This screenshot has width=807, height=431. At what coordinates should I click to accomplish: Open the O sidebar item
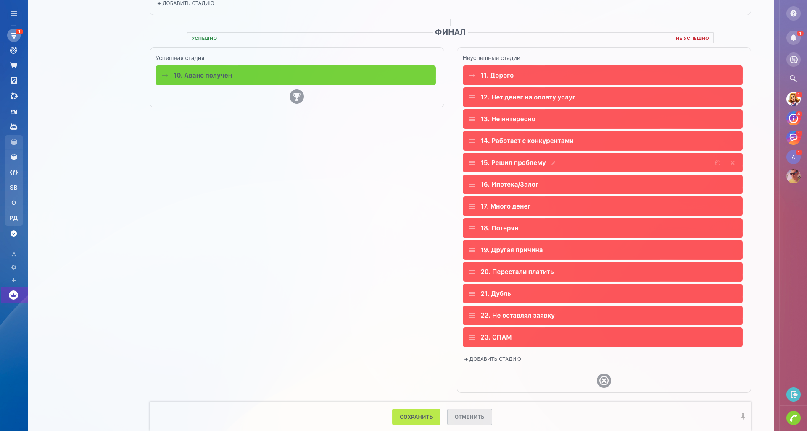[x=14, y=203]
